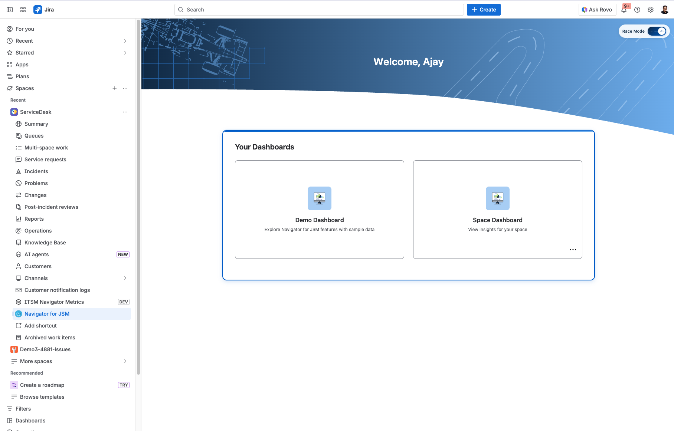Click the Demo3-4881-issues space name
Screen dimensions: 674x431
point(45,349)
